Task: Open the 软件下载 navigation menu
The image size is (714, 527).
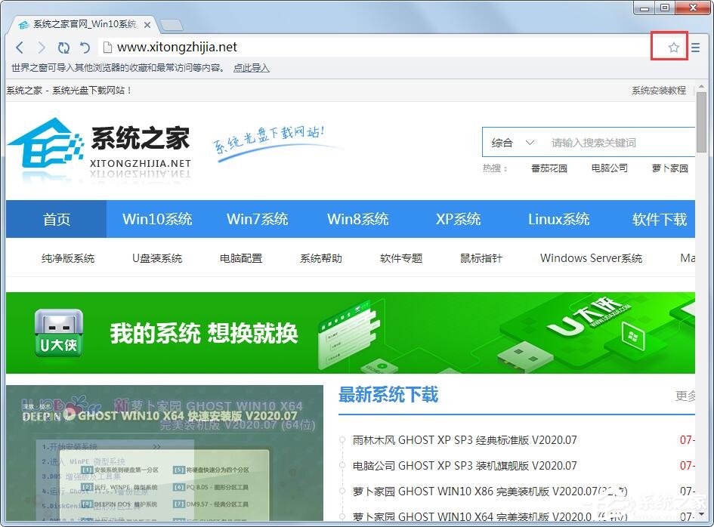Action: [x=657, y=219]
